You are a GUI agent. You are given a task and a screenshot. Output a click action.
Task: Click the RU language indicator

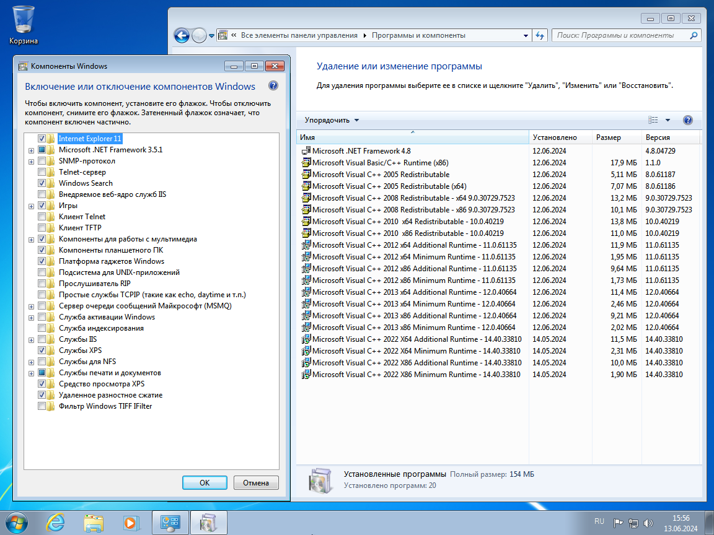(599, 521)
